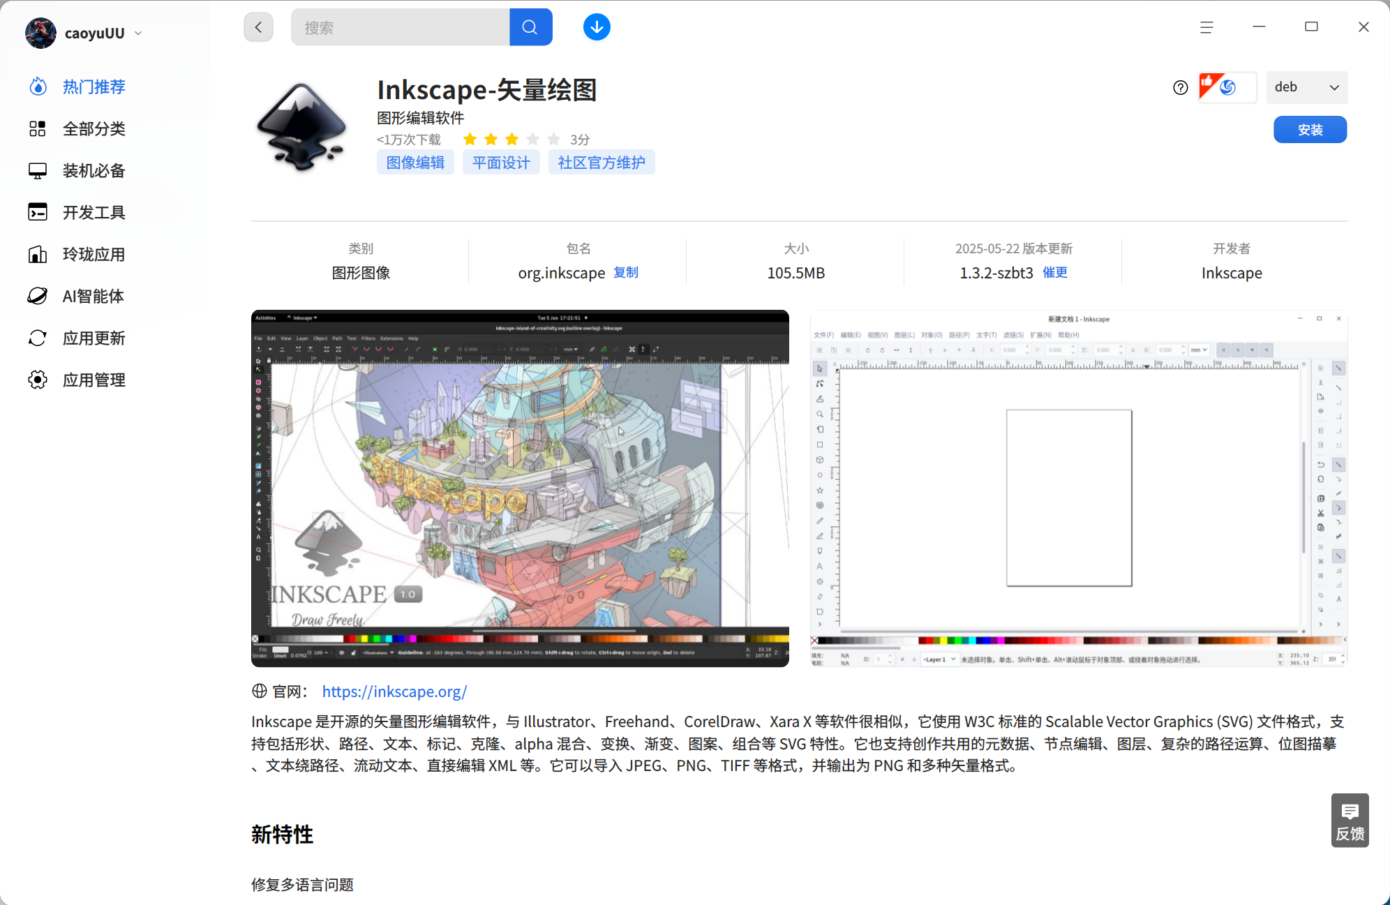1390x905 pixels.
Task: Click the back navigation arrow button
Action: (258, 27)
